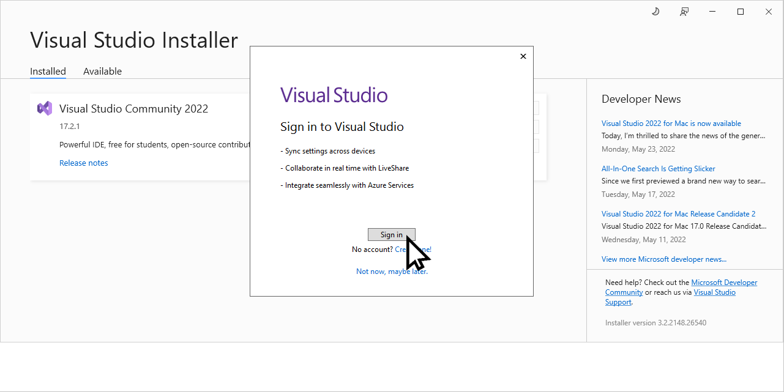Click the Developer News heading

tap(641, 99)
